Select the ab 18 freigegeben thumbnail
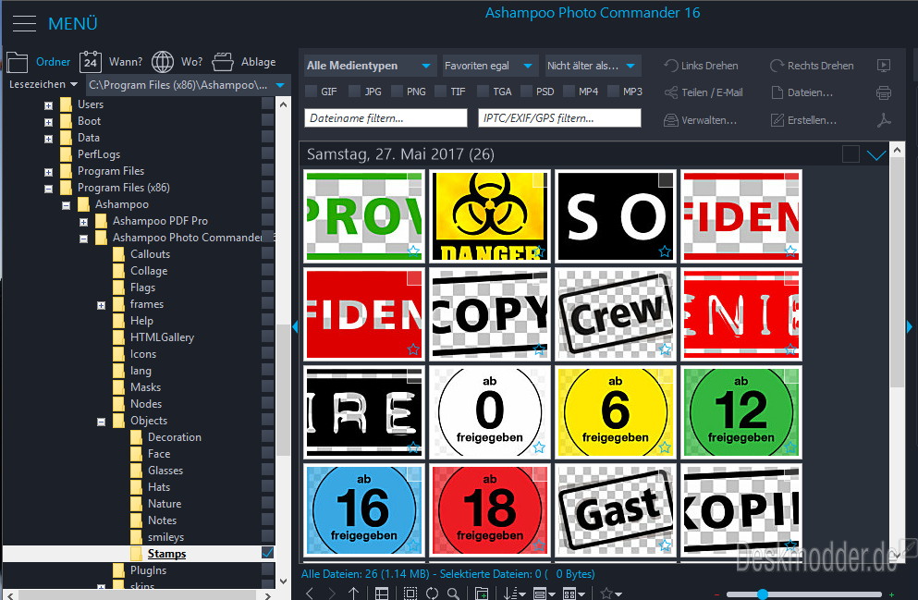 click(x=489, y=510)
